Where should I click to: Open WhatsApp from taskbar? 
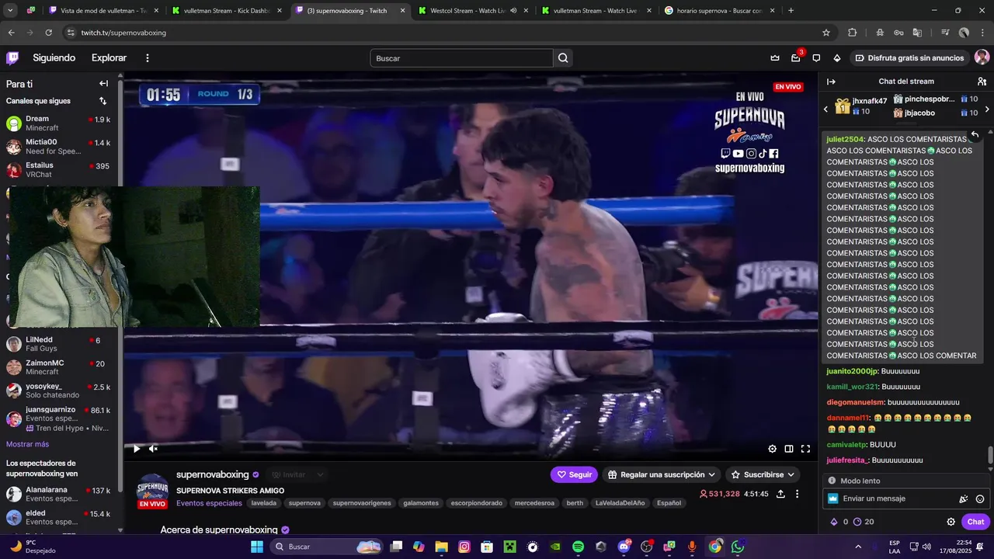pyautogui.click(x=738, y=547)
